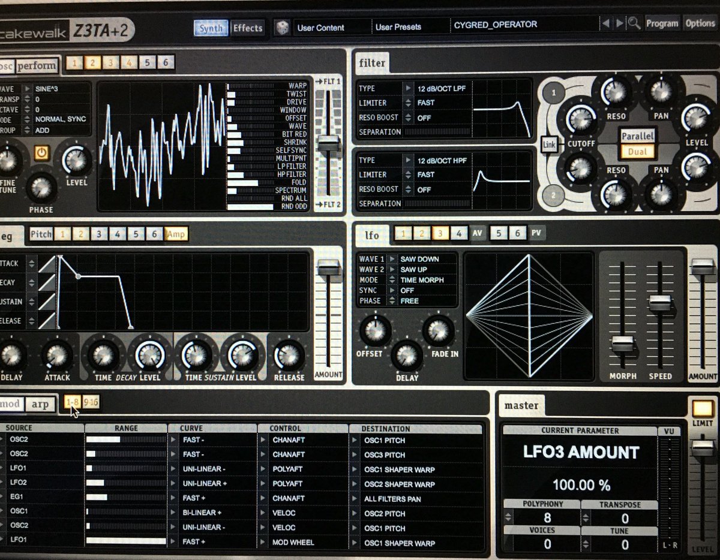Click the LFO SPEED slider handle
Screen dimensions: 720x560
(x=660, y=302)
